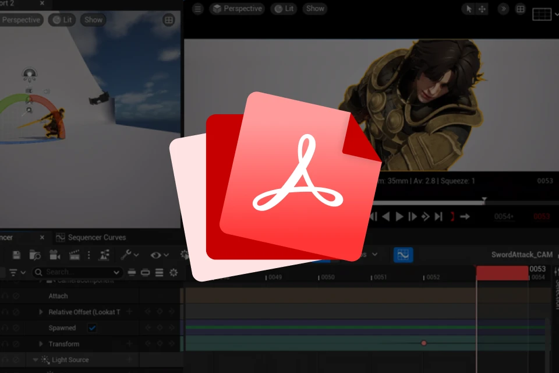Toggle the Spawned checkbox
The image size is (559, 373).
click(92, 328)
